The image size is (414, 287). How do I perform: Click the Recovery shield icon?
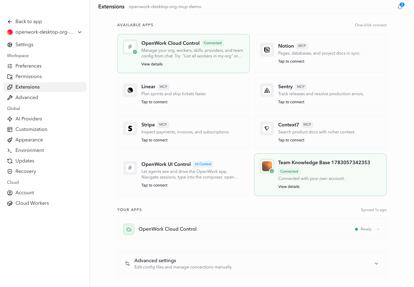click(x=10, y=171)
